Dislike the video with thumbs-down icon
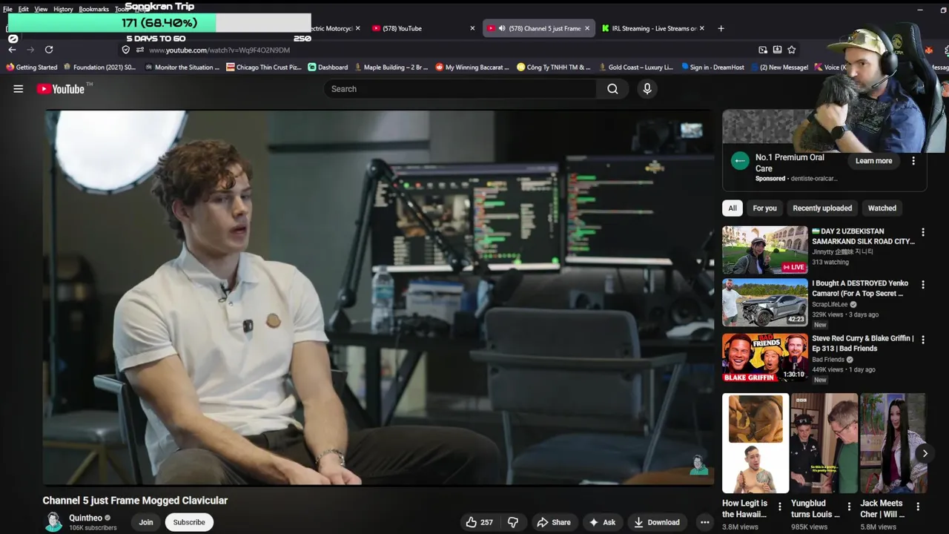This screenshot has width=949, height=534. (x=513, y=522)
